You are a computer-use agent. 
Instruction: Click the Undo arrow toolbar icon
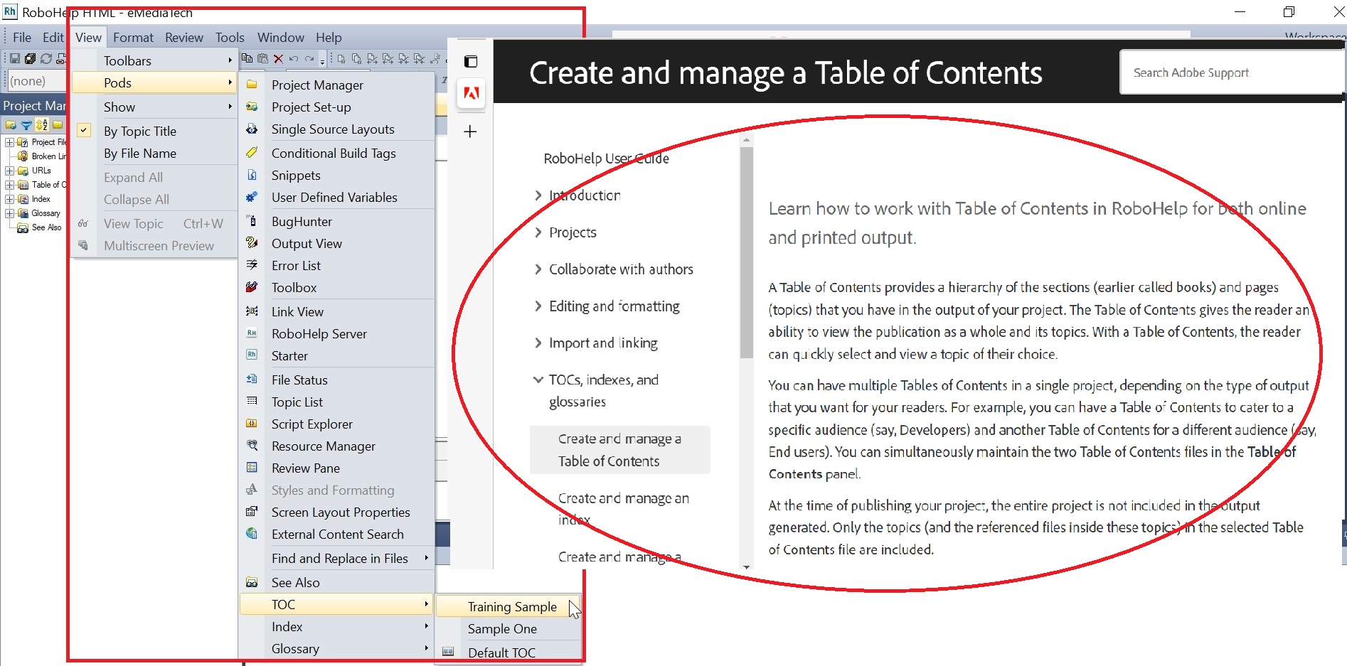[293, 59]
